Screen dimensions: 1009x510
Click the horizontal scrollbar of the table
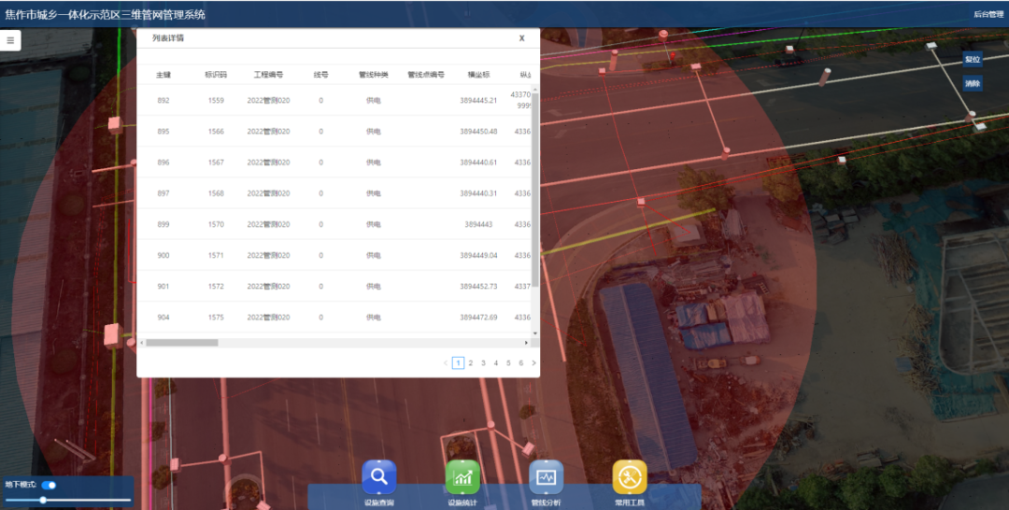click(x=182, y=343)
